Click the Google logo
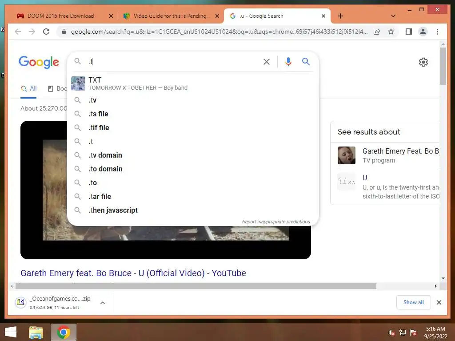 (39, 62)
